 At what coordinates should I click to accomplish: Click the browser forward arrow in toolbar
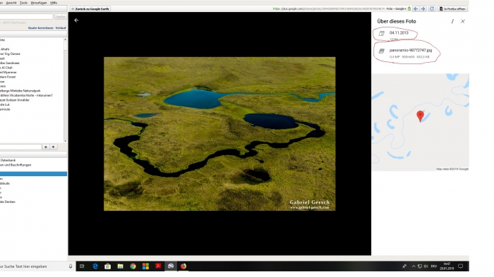pos(423,9)
